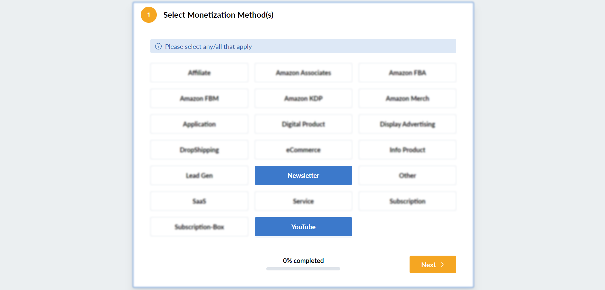This screenshot has width=605, height=290.
Task: Choose the Display Advertising option
Action: point(407,124)
